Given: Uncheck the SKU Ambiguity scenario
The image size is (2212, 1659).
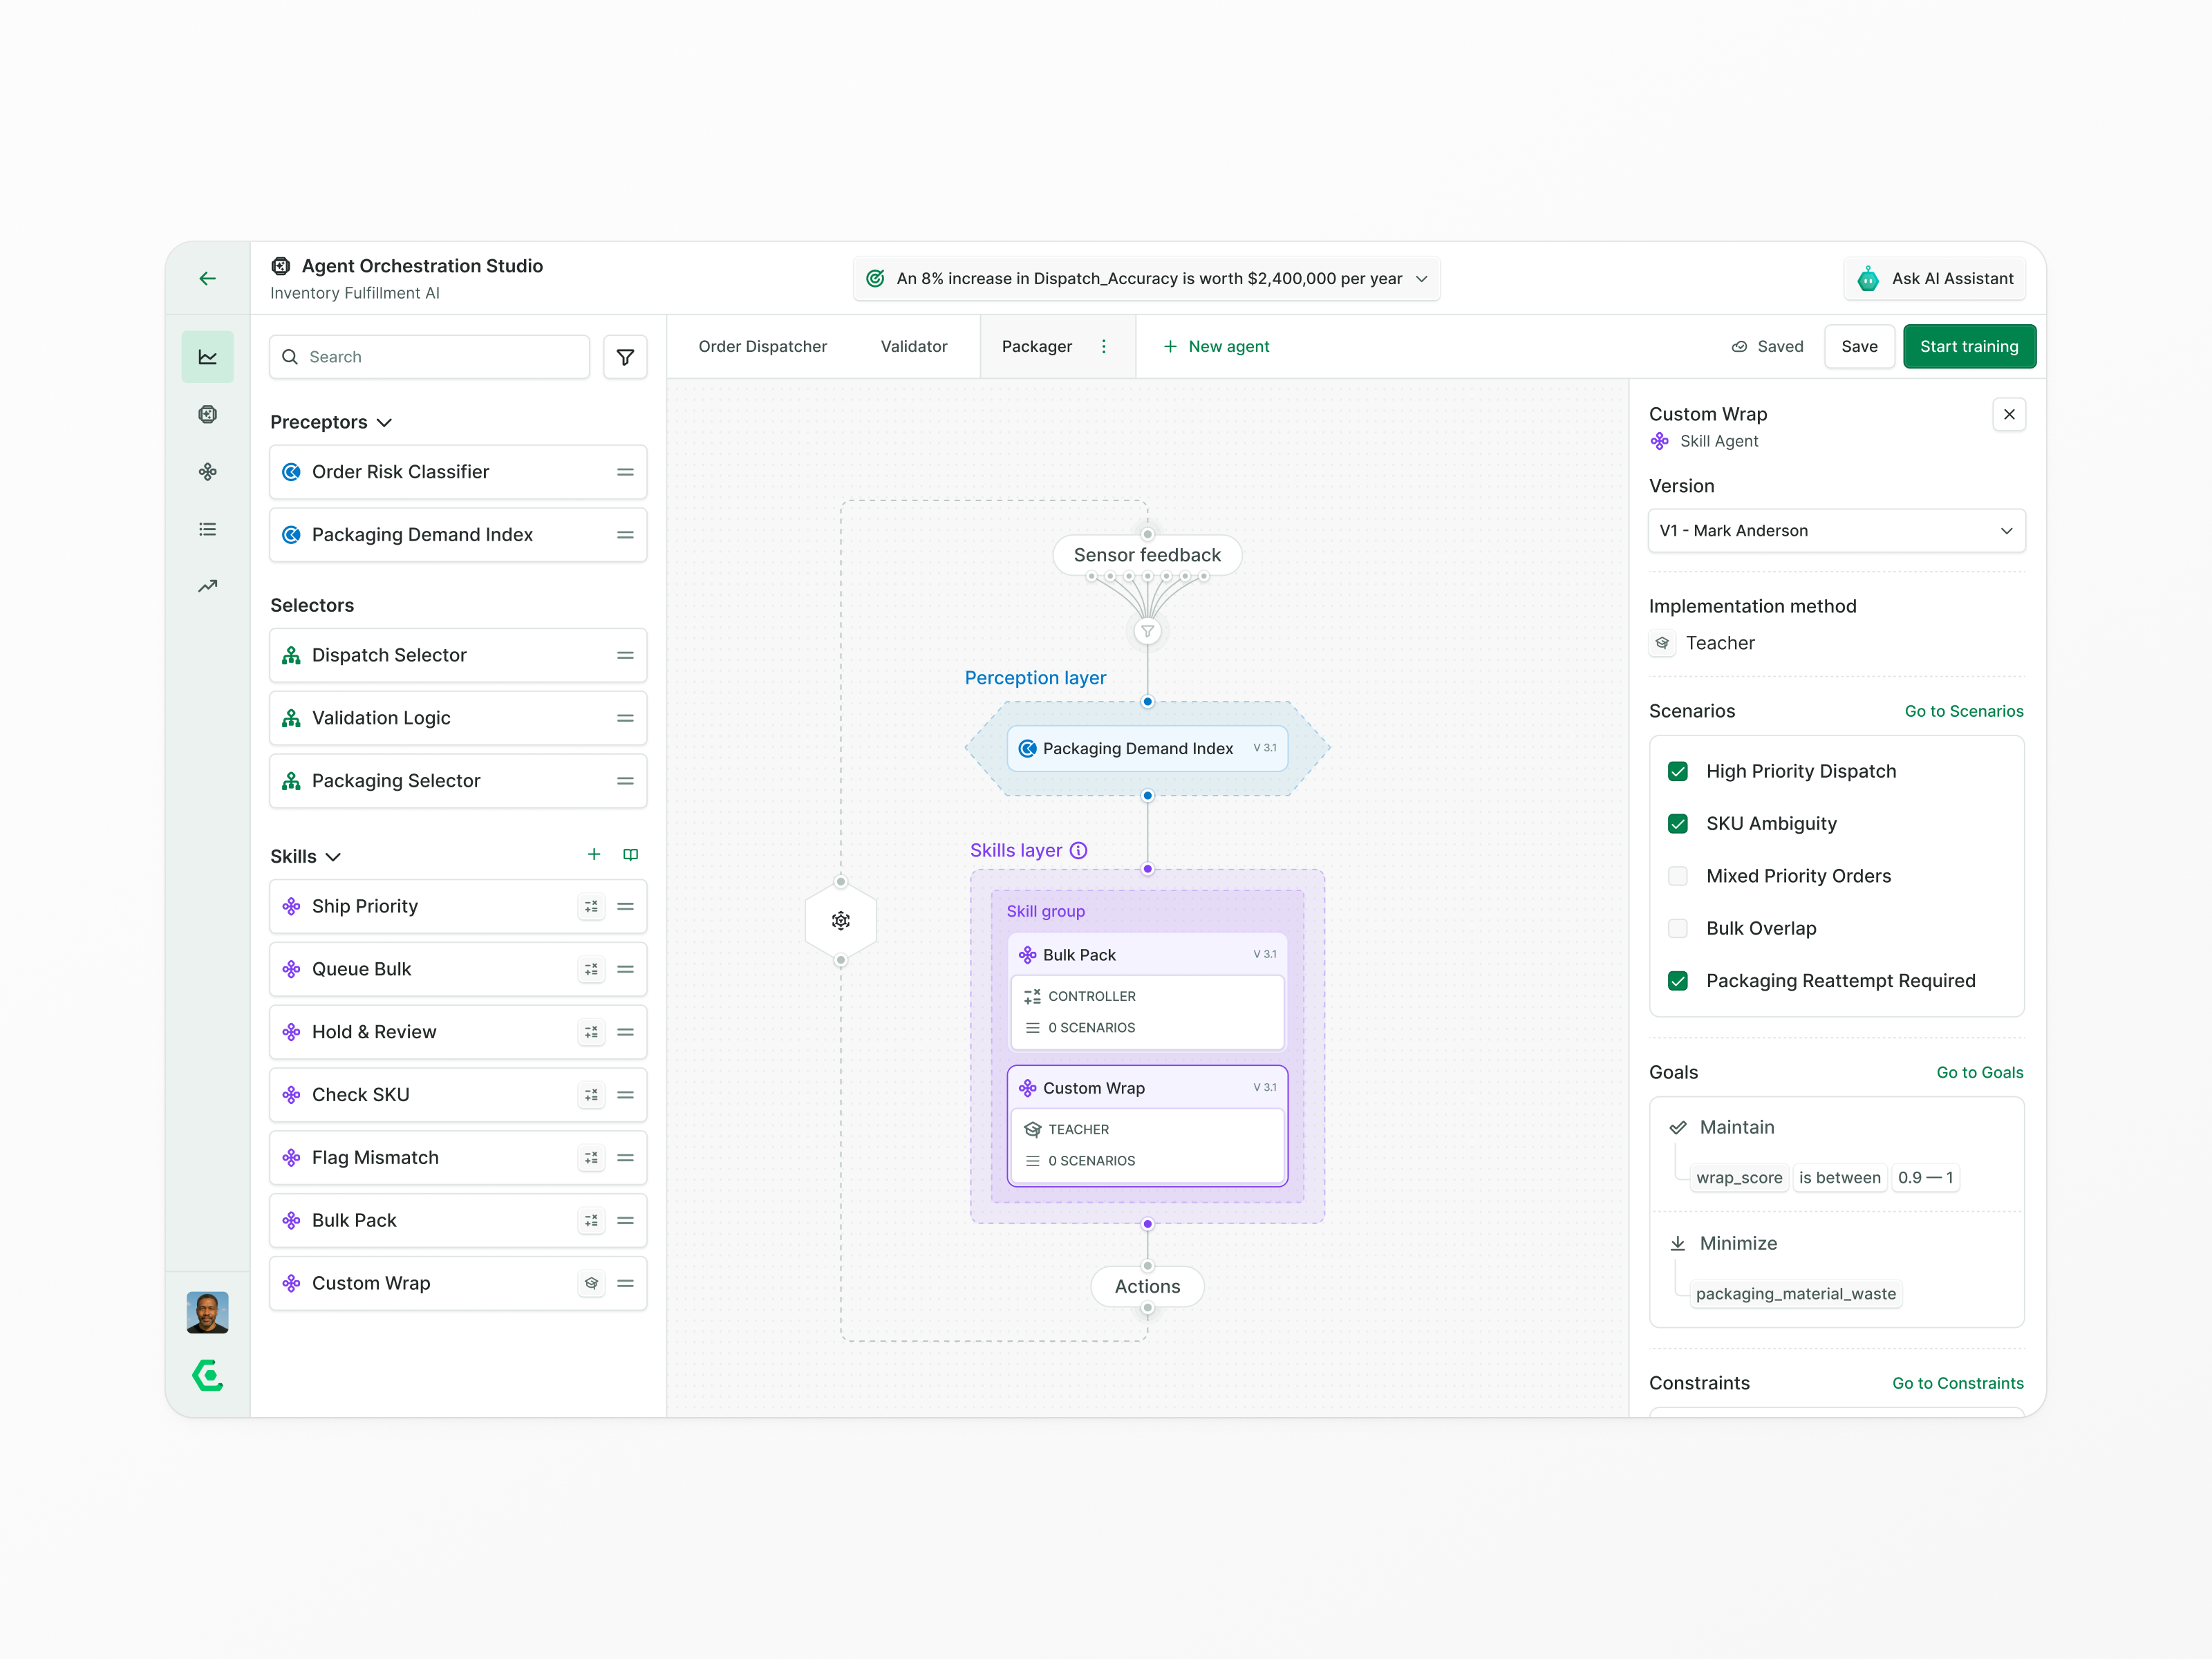Looking at the screenshot, I should tap(1676, 823).
